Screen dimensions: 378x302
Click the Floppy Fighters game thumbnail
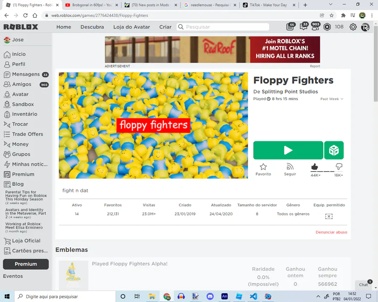tap(153, 125)
